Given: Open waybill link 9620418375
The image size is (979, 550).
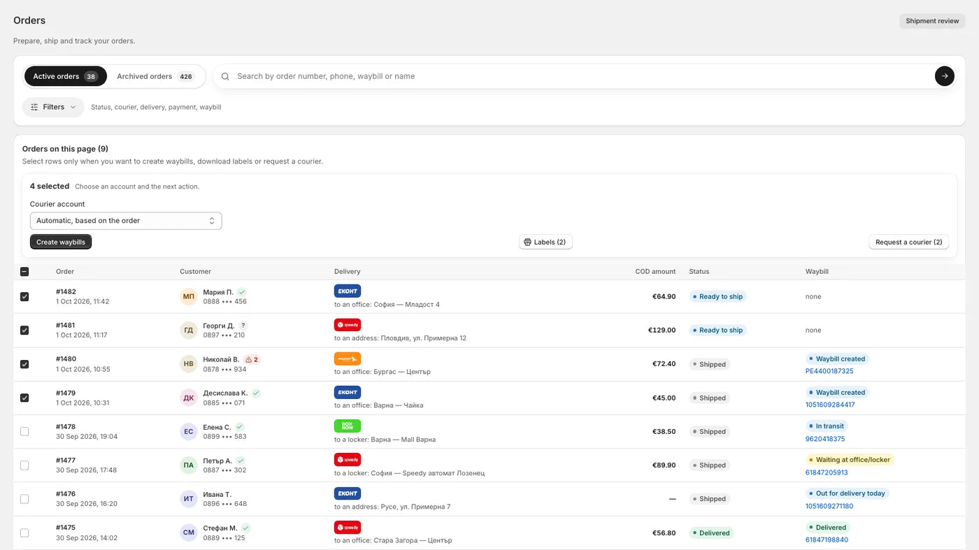Looking at the screenshot, I should point(825,439).
